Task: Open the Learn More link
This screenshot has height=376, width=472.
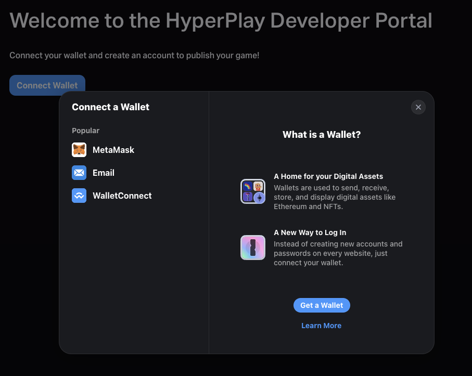Action: point(322,326)
